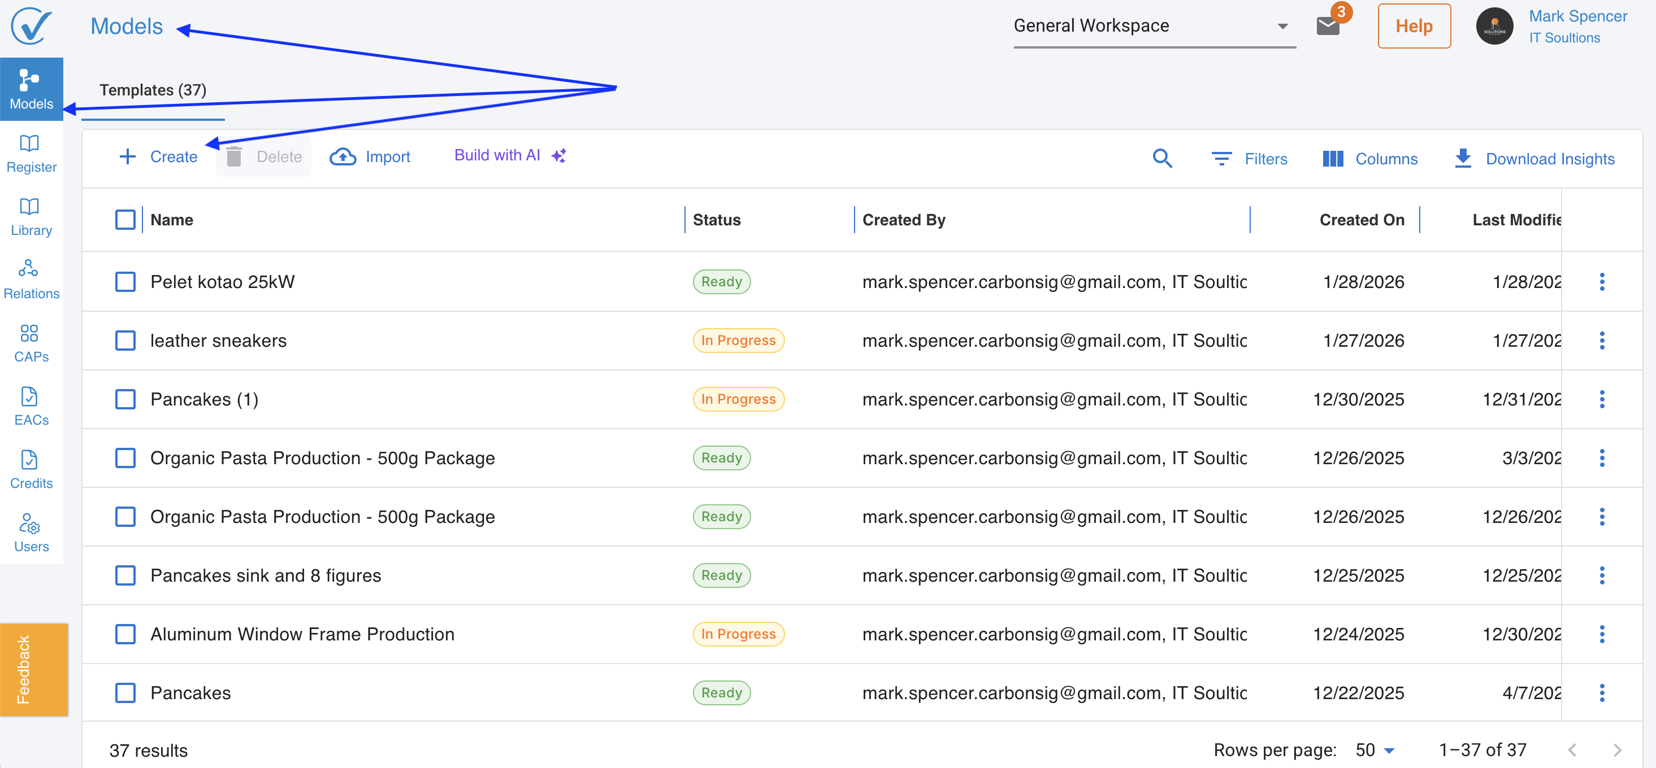
Task: Go to the Relations sidebar section
Action: (31, 280)
